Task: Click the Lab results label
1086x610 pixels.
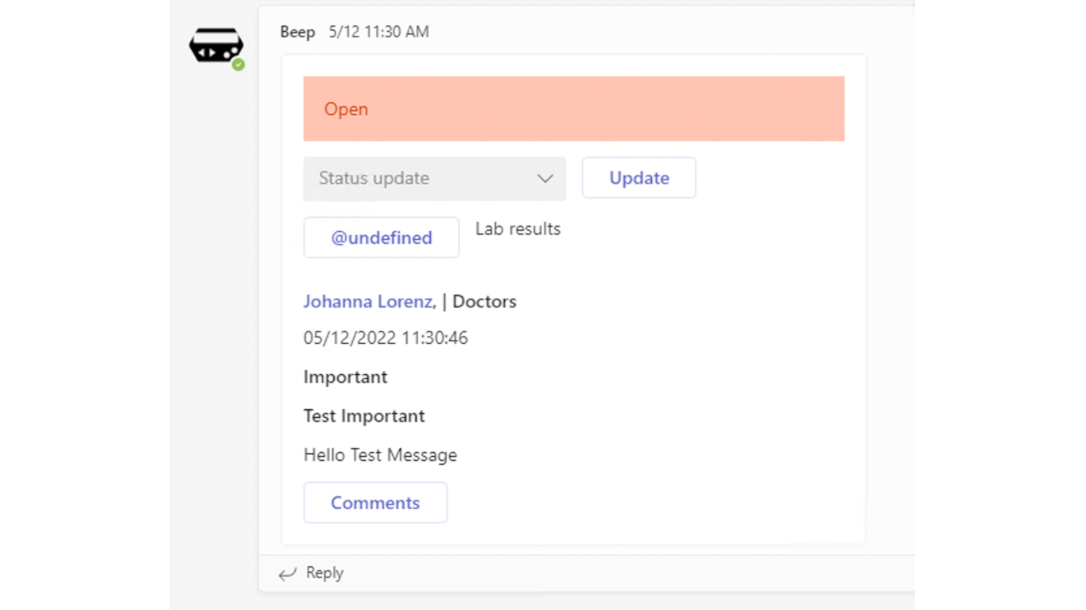Action: [518, 230]
